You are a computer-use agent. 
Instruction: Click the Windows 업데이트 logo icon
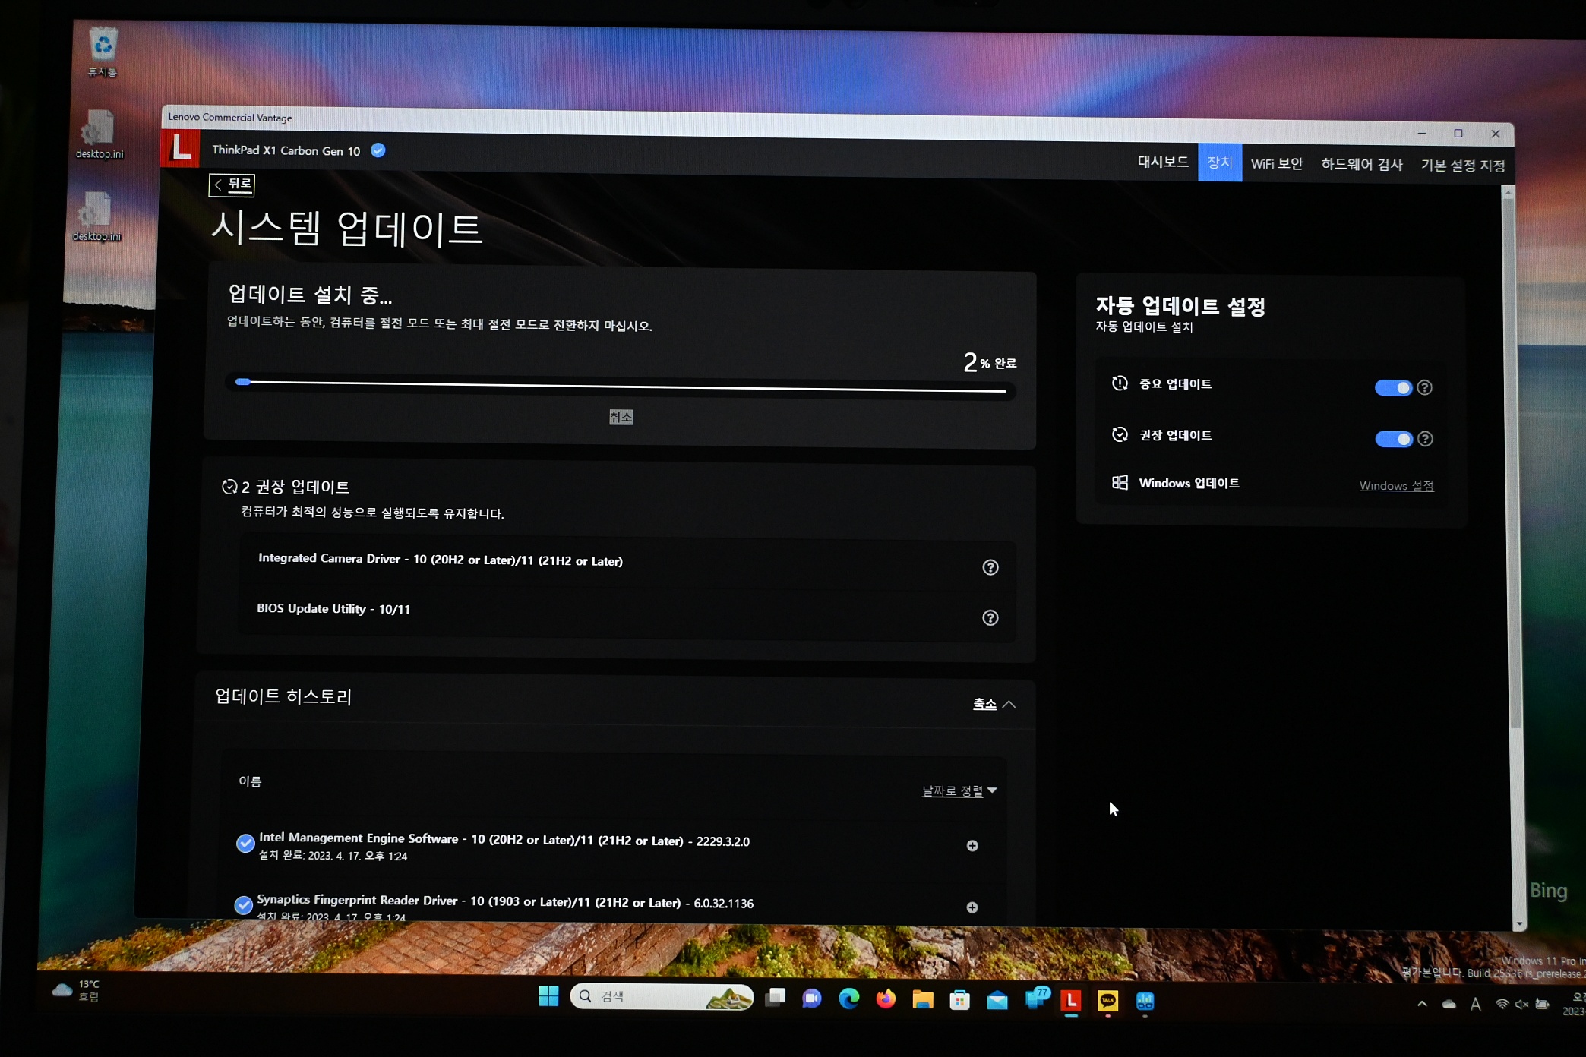[x=1120, y=482]
